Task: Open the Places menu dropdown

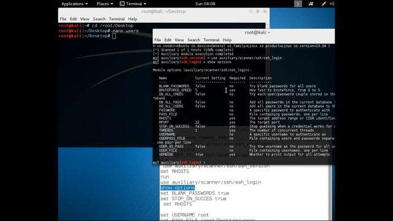Action: click(x=105, y=4)
